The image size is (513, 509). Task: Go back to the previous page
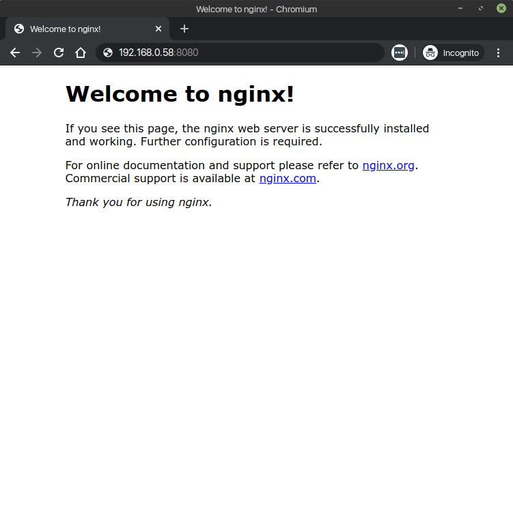(x=15, y=53)
